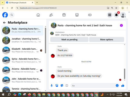130x97 pixels.
Task: Open the Marketplace storefront icon
Action: click(77, 15)
